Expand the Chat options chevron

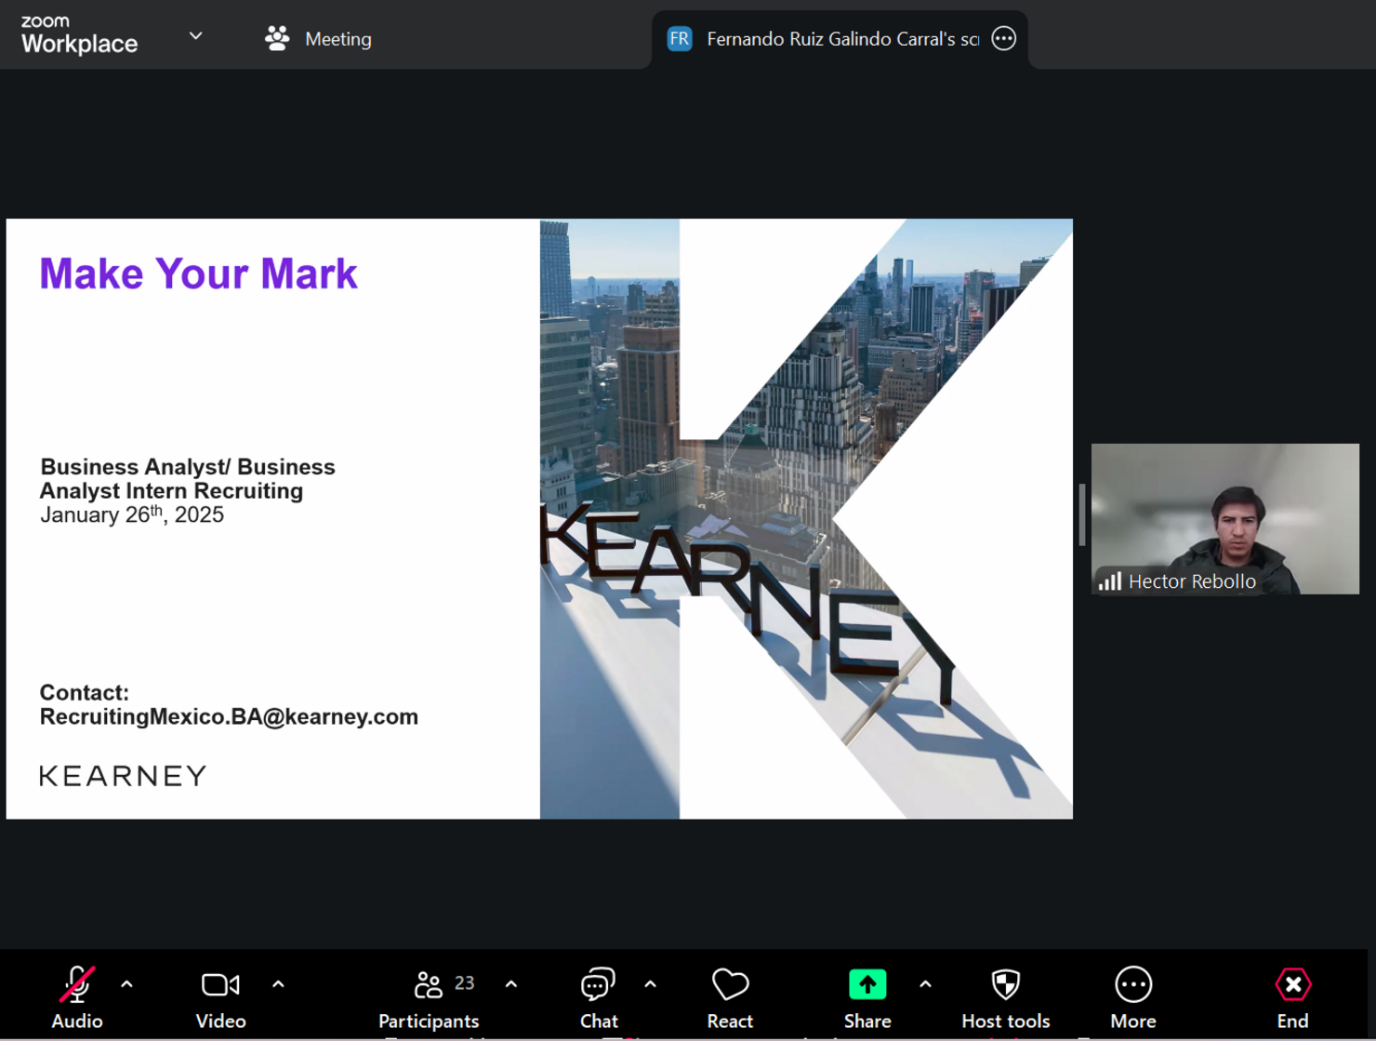[650, 984]
